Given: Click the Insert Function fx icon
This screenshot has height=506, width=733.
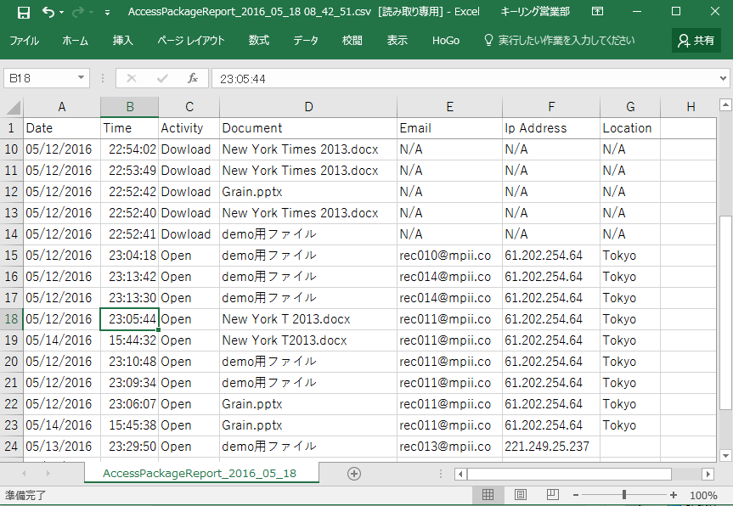Looking at the screenshot, I should (193, 78).
